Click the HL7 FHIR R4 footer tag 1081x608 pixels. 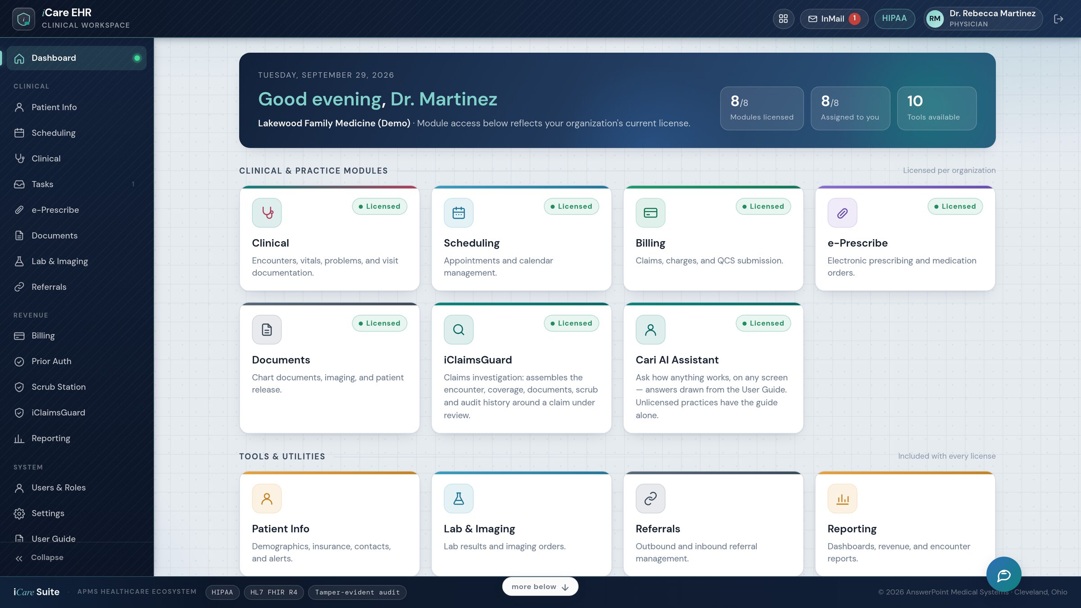click(x=274, y=592)
